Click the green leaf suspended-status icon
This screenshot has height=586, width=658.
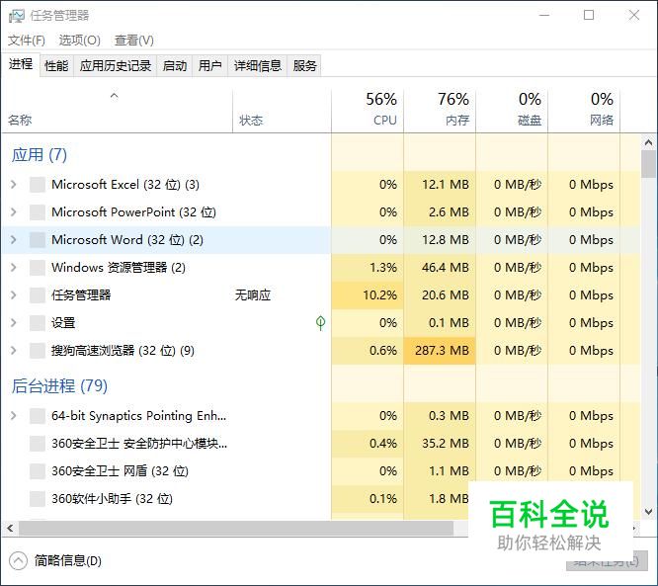(321, 323)
